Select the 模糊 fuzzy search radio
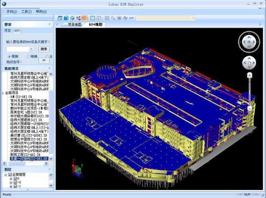This screenshot has height=198, width=266. [x=9, y=57]
